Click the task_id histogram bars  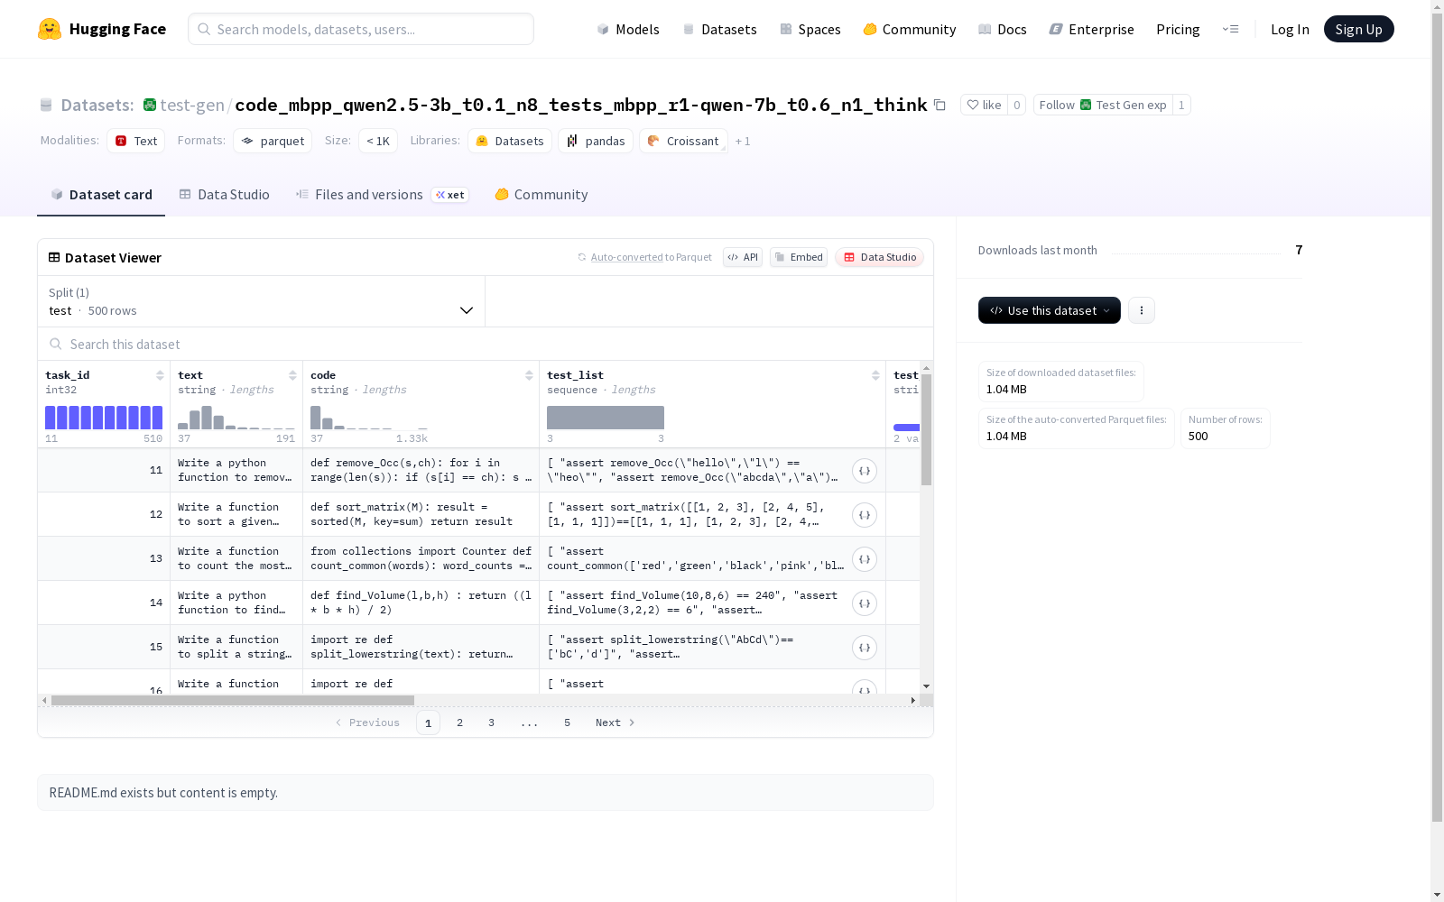(104, 418)
